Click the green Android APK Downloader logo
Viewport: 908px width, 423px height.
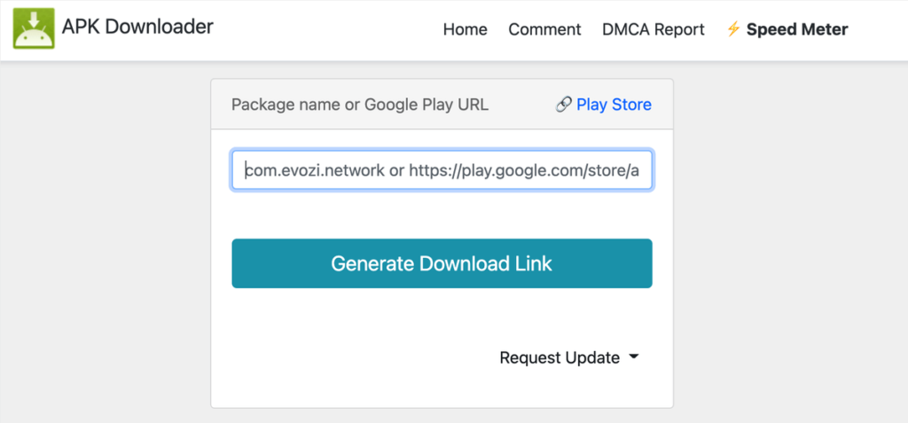(34, 28)
